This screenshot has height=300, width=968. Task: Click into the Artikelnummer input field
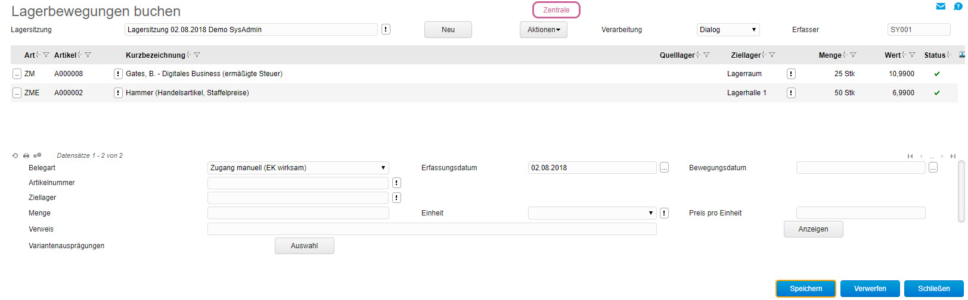pyautogui.click(x=297, y=183)
